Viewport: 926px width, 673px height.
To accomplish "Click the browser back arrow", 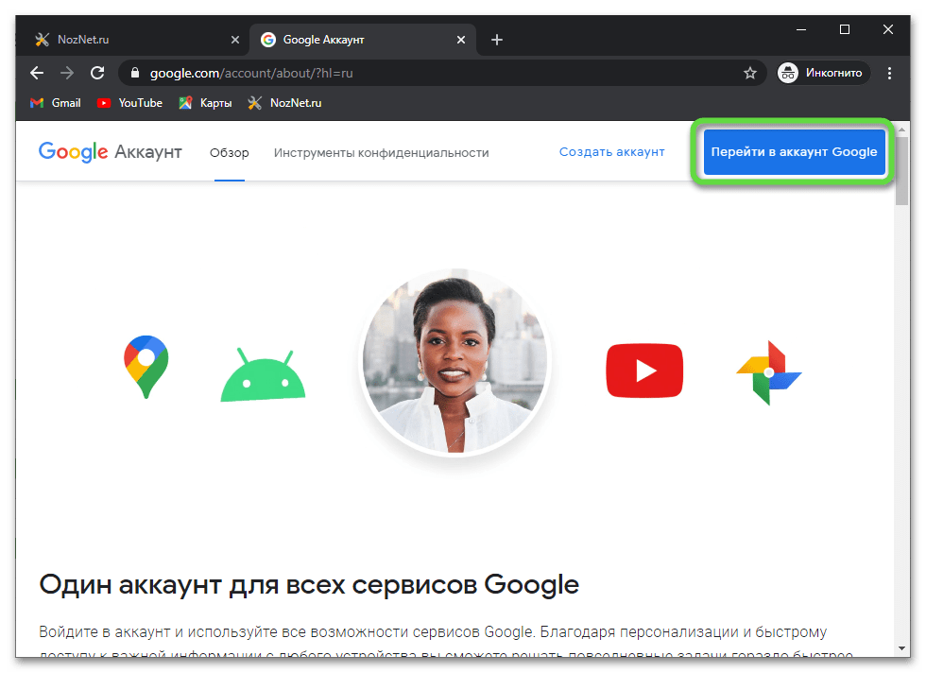I will pos(37,73).
